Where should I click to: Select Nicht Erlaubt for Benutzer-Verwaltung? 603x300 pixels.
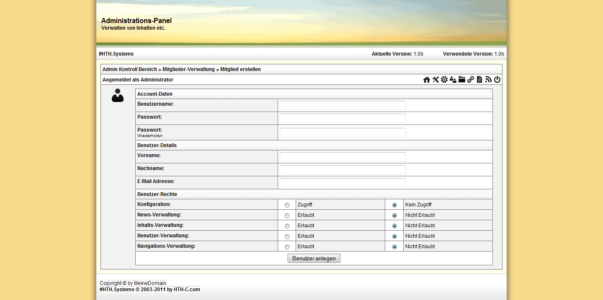pyautogui.click(x=394, y=236)
